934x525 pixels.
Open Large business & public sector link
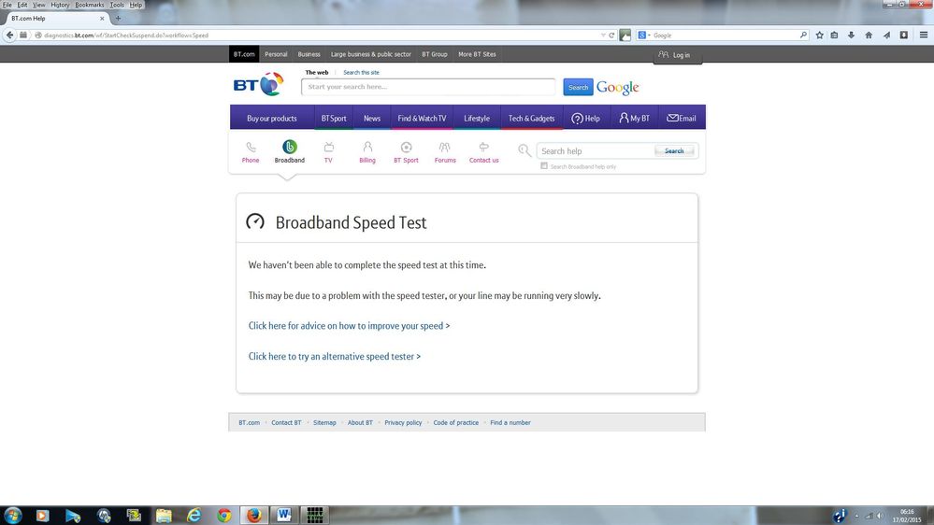[x=371, y=54]
